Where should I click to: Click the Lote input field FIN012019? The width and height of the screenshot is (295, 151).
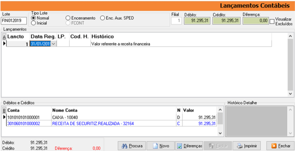[14, 21]
